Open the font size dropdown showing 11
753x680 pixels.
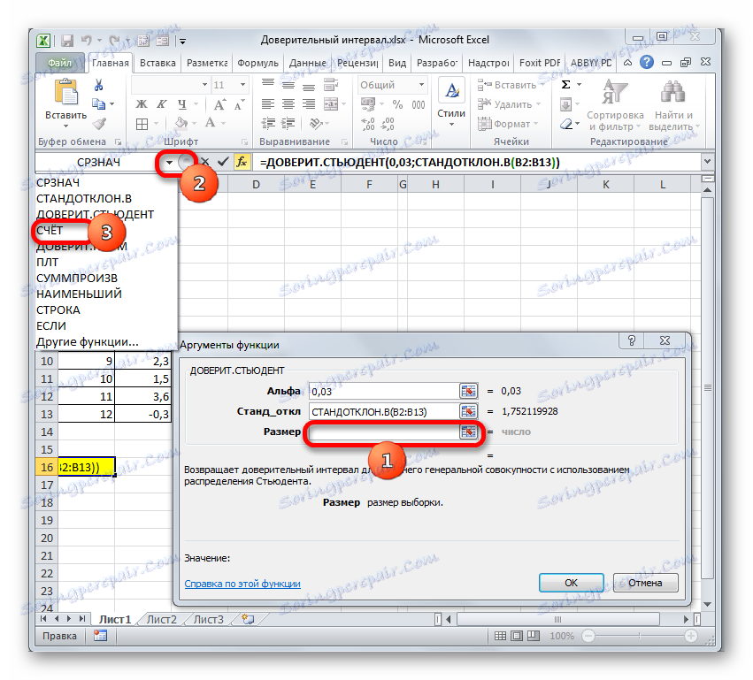(x=243, y=85)
